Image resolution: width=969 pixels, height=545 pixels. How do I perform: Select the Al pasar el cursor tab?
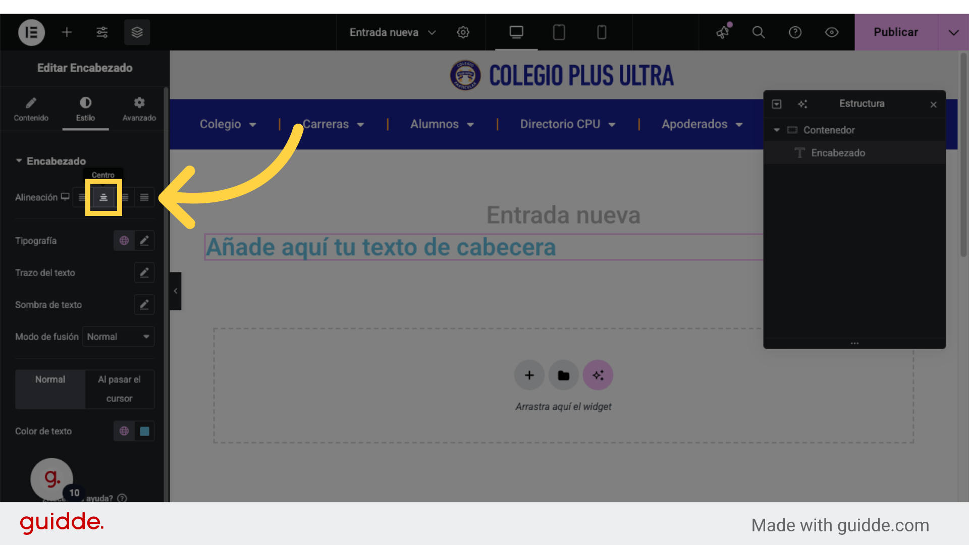120,389
